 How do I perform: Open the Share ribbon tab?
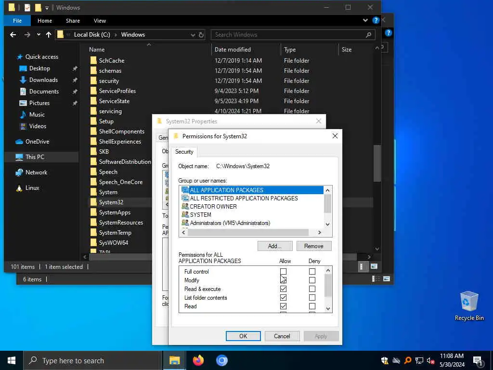click(x=73, y=21)
